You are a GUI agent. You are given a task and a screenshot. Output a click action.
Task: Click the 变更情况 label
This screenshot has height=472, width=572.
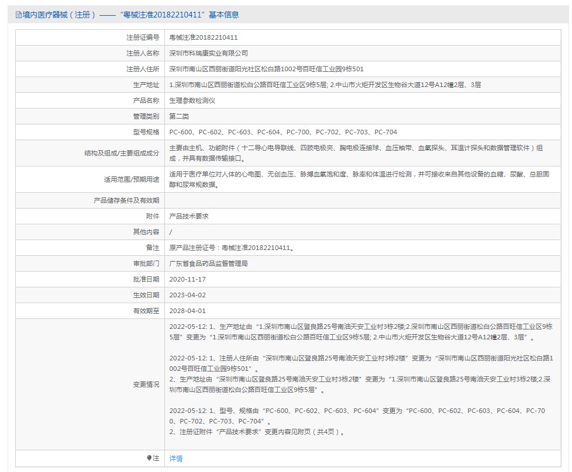tap(146, 384)
